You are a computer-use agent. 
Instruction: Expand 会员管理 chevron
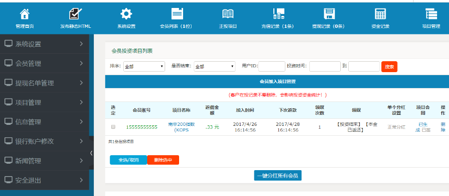(x=81, y=63)
